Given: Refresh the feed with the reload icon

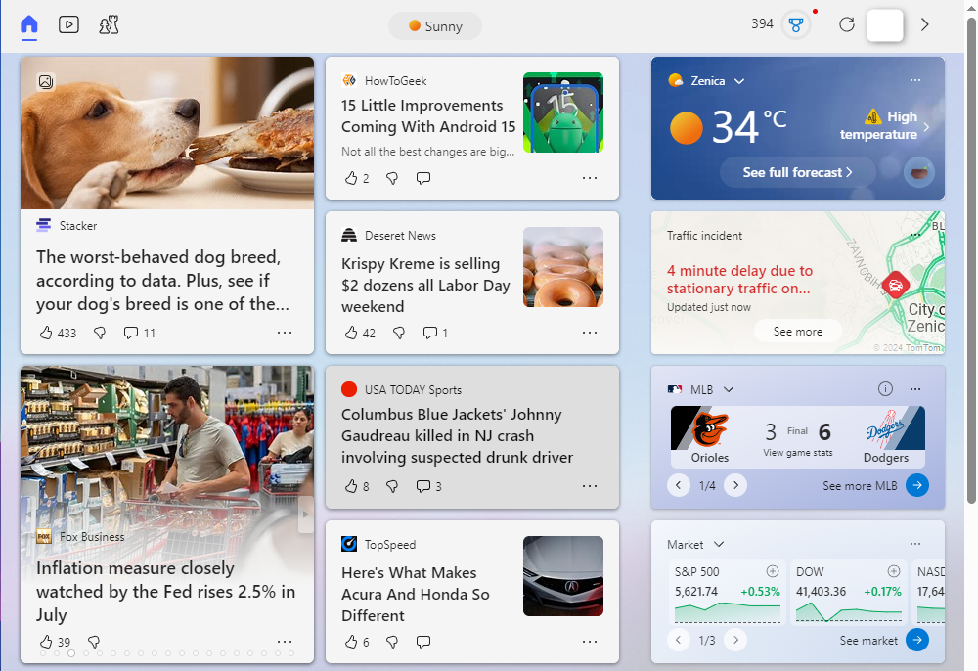Looking at the screenshot, I should click(x=846, y=25).
